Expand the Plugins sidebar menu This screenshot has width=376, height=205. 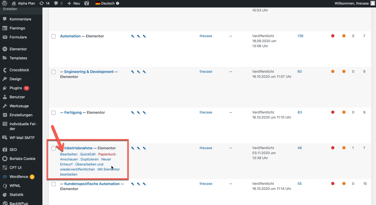coord(16,88)
